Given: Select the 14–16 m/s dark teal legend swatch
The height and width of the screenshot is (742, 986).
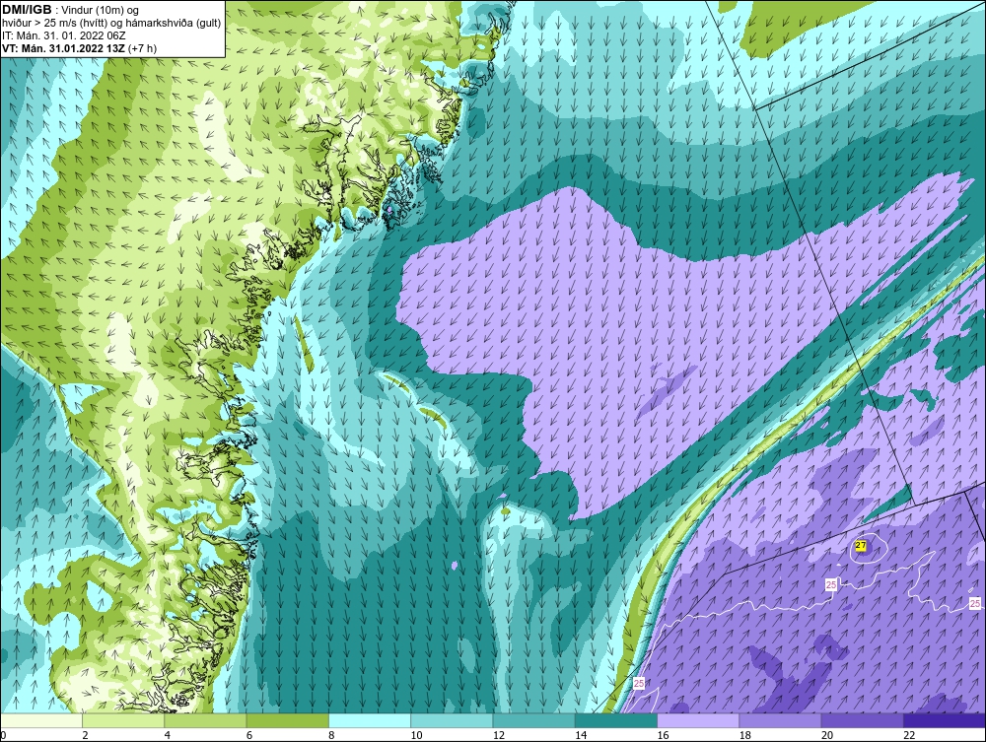Looking at the screenshot, I should [x=615, y=721].
